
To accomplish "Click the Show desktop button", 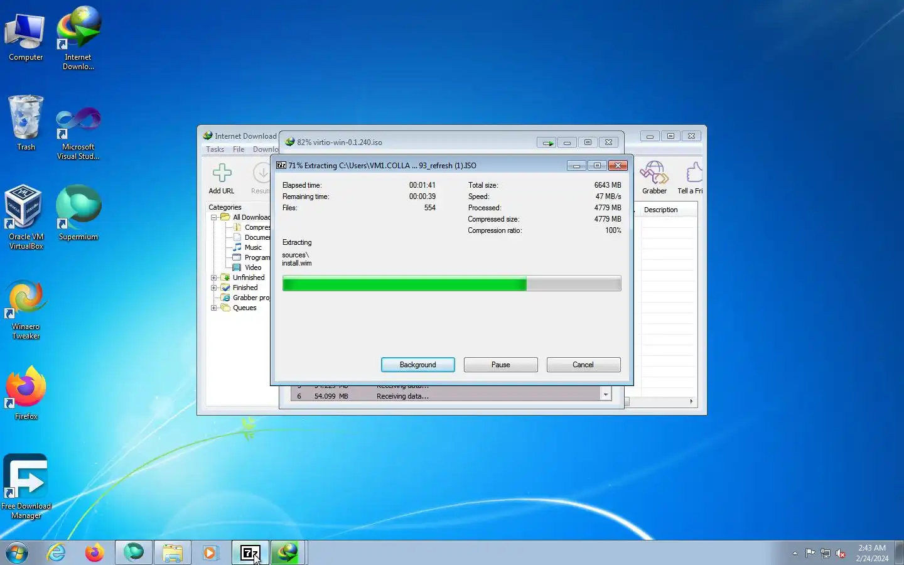I will (899, 552).
